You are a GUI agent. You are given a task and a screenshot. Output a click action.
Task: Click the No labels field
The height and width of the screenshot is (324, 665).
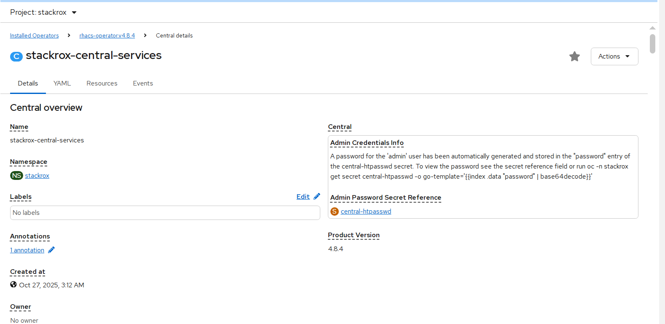point(165,213)
